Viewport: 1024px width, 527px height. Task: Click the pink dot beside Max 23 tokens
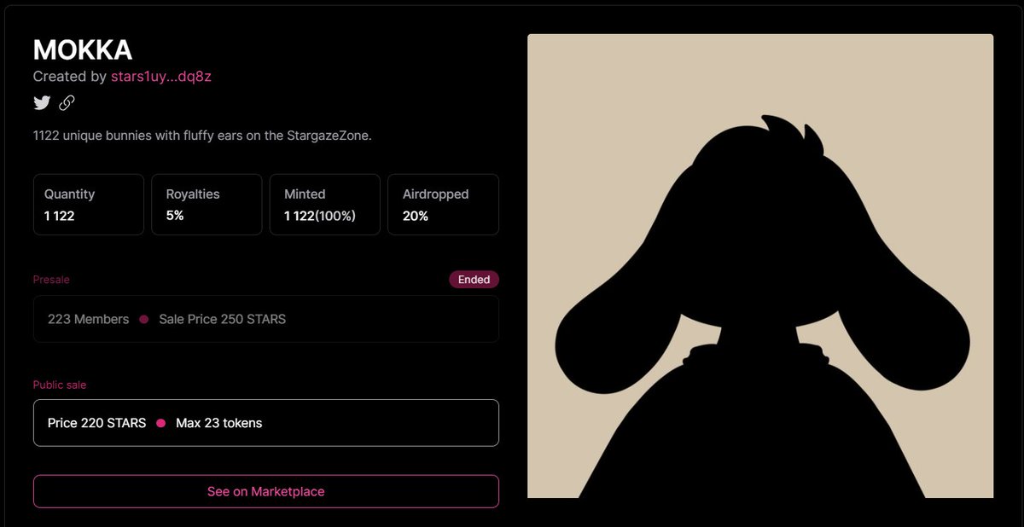coord(161,423)
